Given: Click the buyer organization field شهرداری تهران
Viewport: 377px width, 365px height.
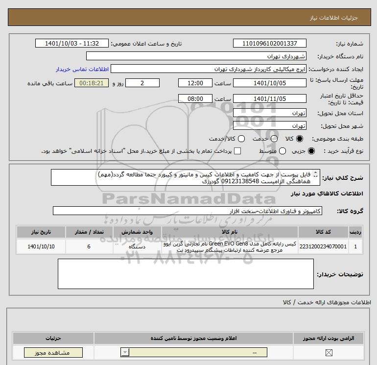Looking at the screenshot, I should (196, 56).
